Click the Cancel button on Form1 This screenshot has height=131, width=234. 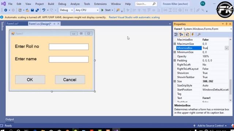70,80
